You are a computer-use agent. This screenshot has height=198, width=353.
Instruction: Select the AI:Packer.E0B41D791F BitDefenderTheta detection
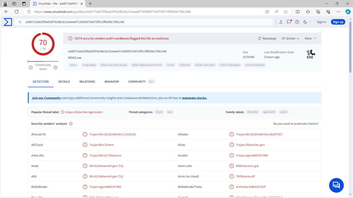251,187
